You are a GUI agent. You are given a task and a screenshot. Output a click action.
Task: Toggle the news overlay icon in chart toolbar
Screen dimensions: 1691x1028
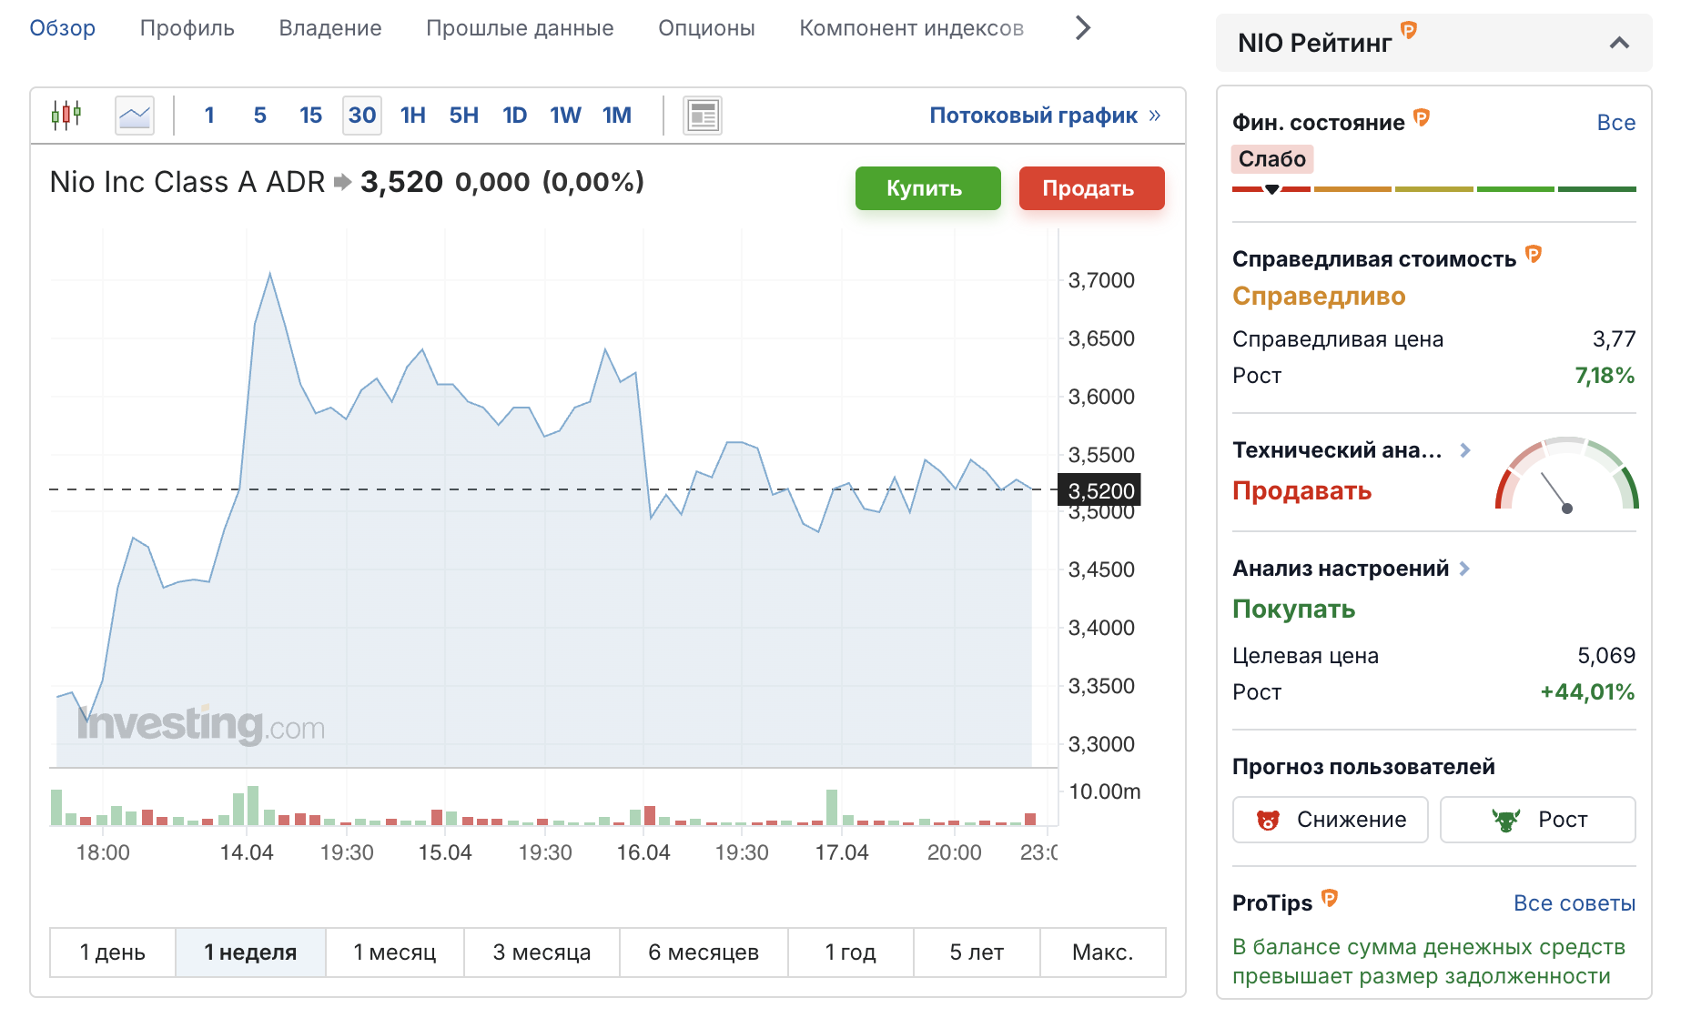pyautogui.click(x=703, y=116)
